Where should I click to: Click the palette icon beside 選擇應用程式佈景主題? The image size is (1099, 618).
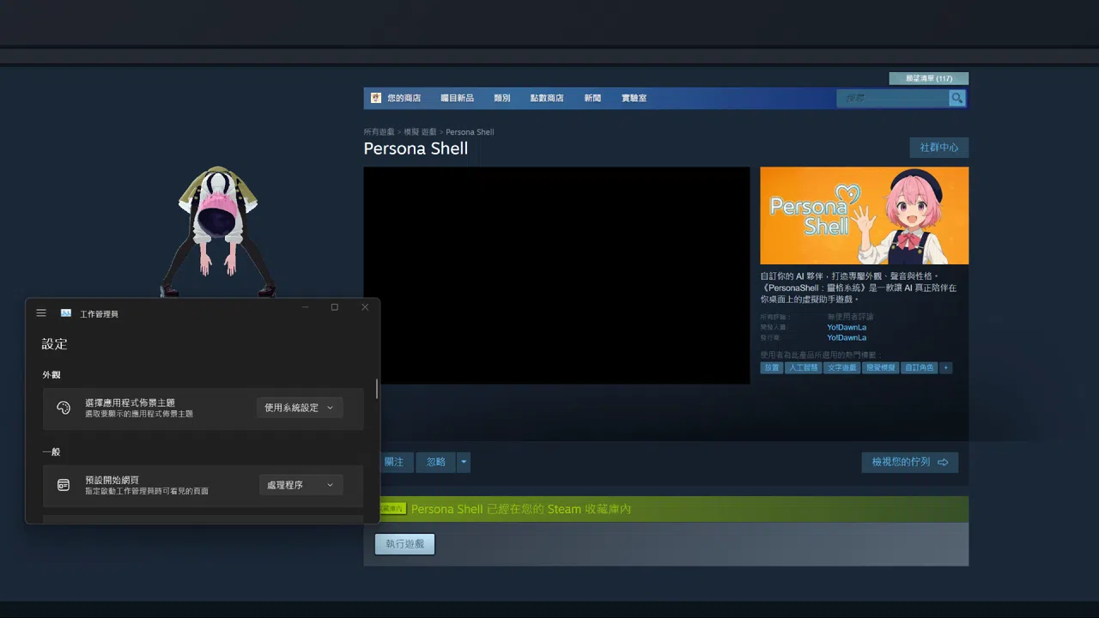64,408
